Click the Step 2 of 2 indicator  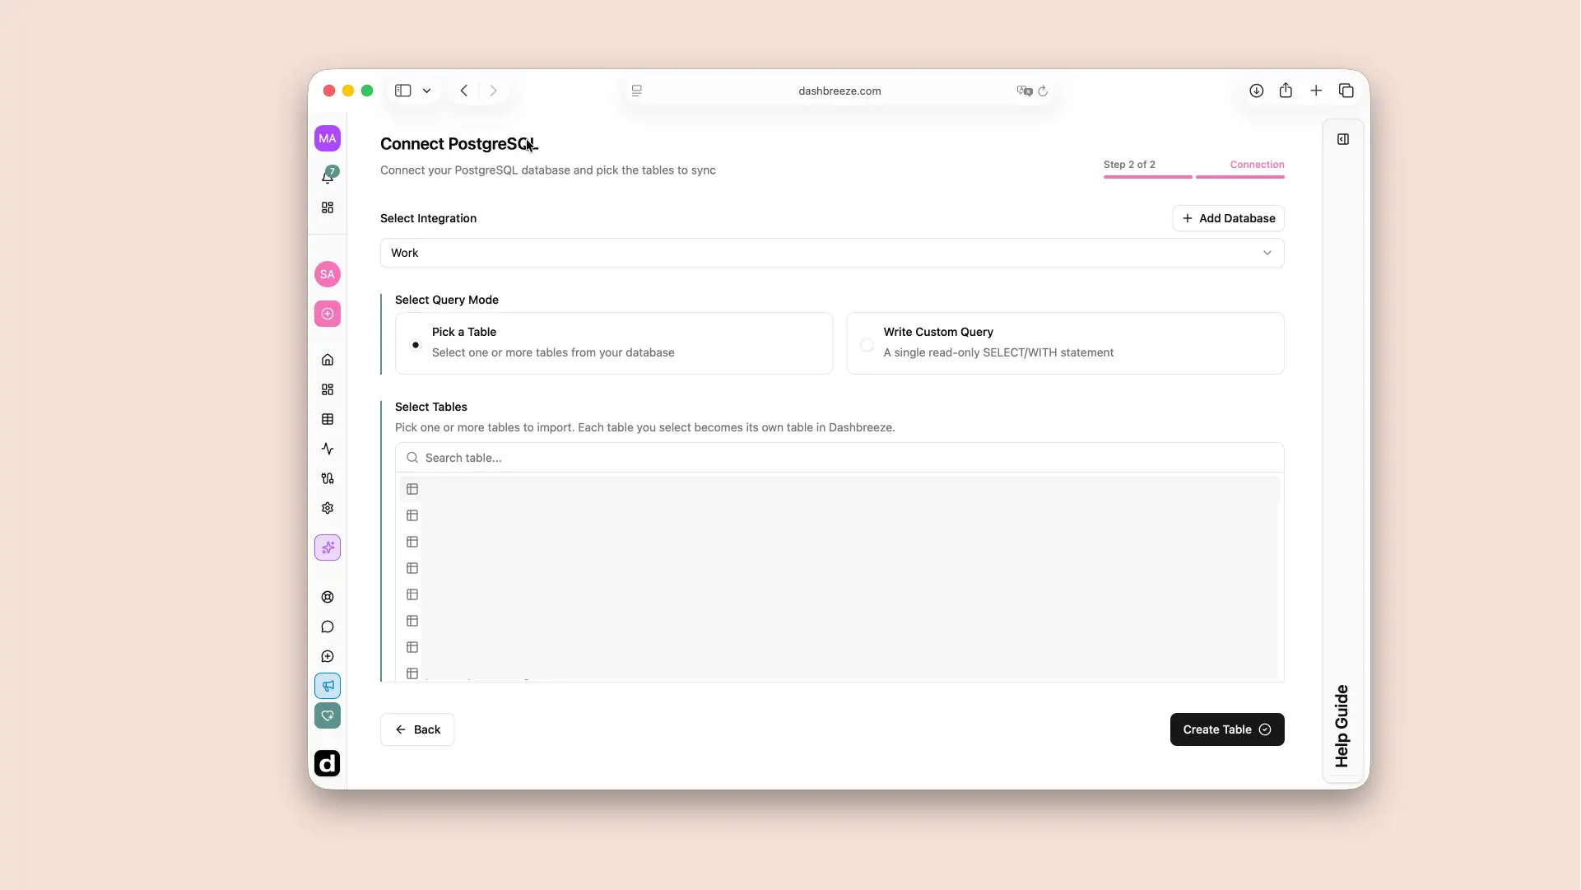(x=1129, y=165)
